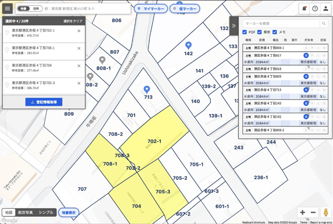Switch search mode toggle to 住所

tap(36, 9)
